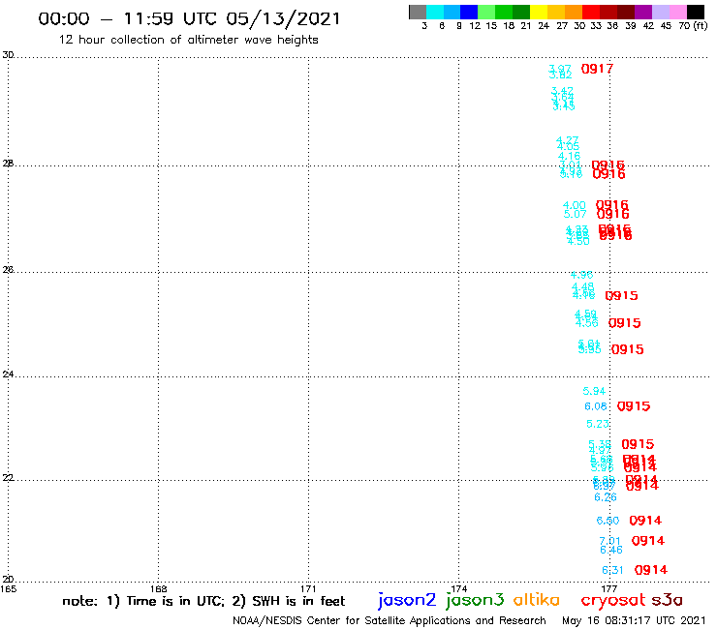The height and width of the screenshot is (629, 717).
Task: Click the 24 latitude axis label
Action: pos(8,374)
